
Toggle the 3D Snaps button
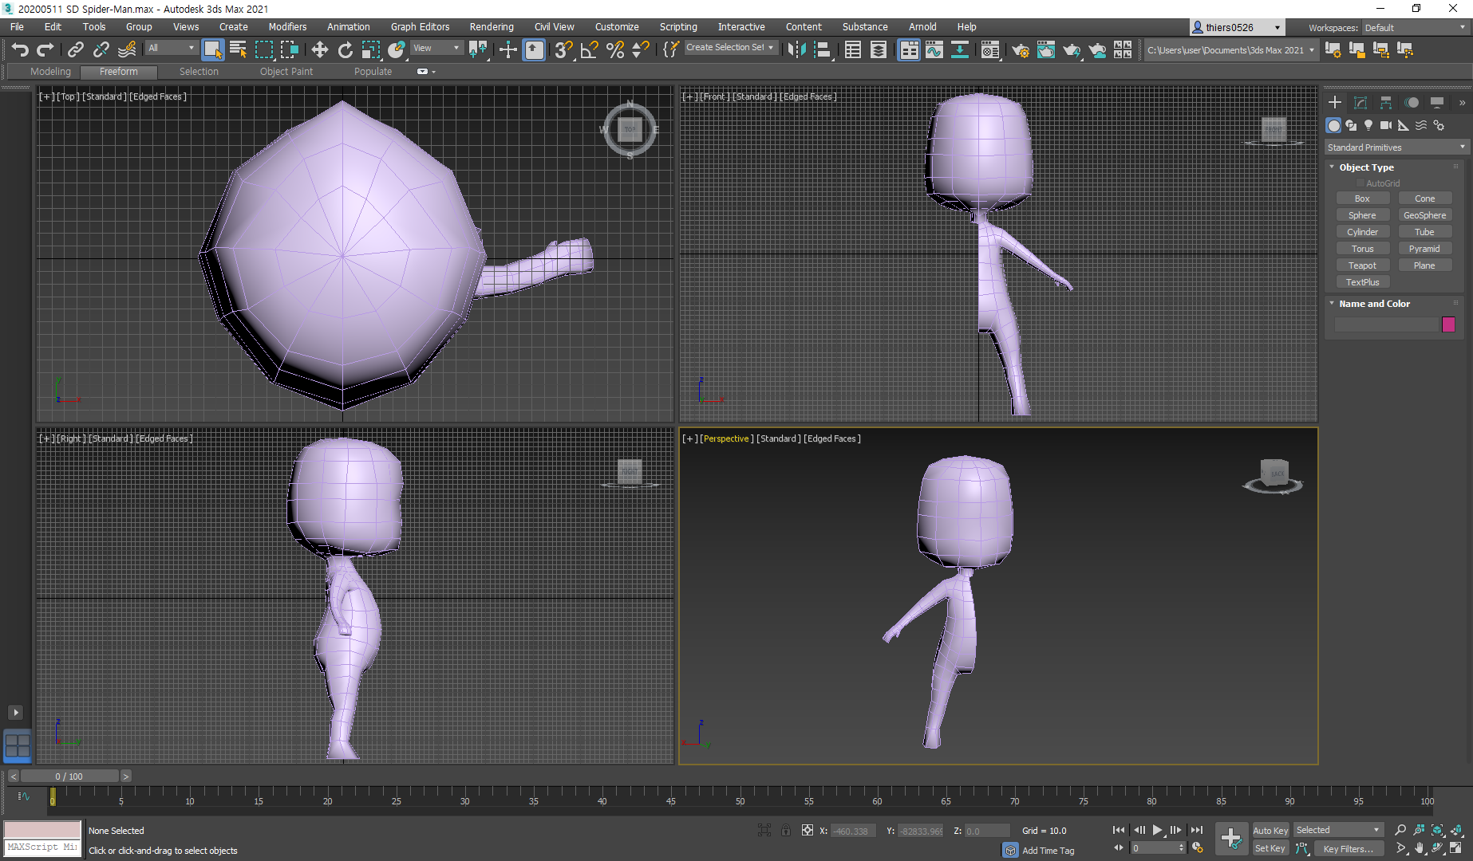(x=563, y=50)
